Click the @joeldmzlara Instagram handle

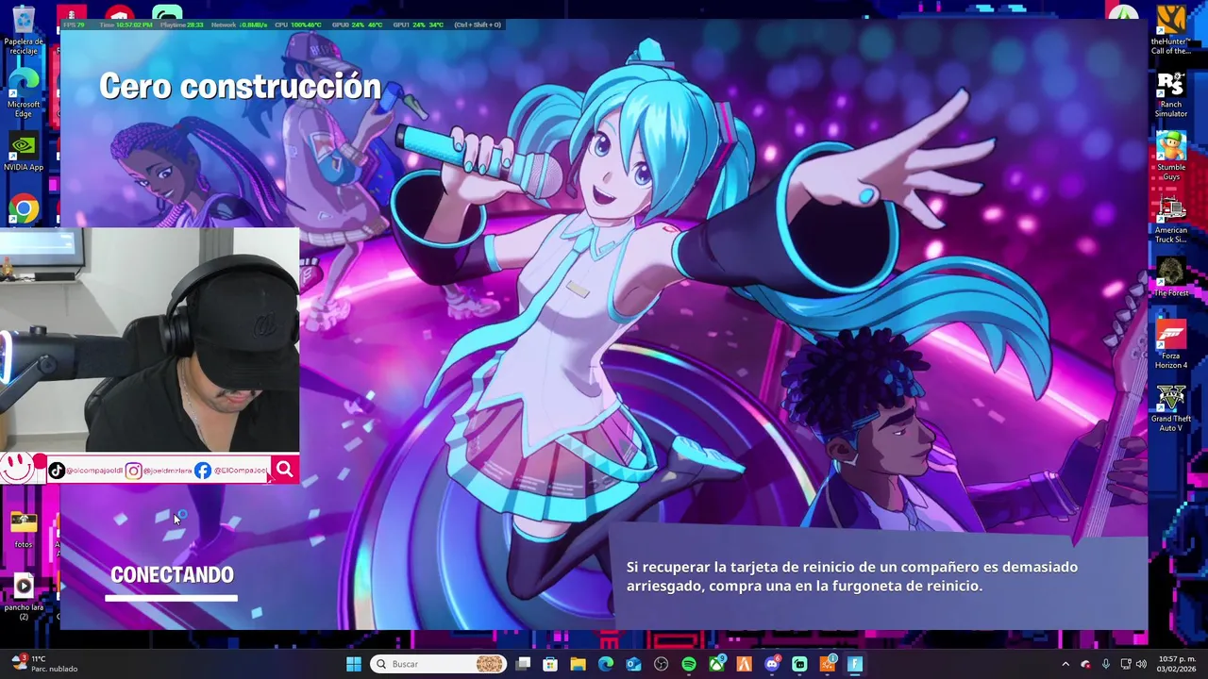tap(167, 471)
